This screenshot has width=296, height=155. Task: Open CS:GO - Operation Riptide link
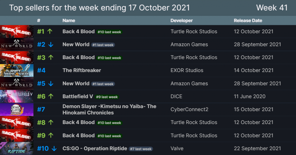(x=95, y=149)
